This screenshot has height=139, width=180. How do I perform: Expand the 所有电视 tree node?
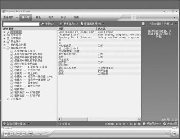coord(4,35)
